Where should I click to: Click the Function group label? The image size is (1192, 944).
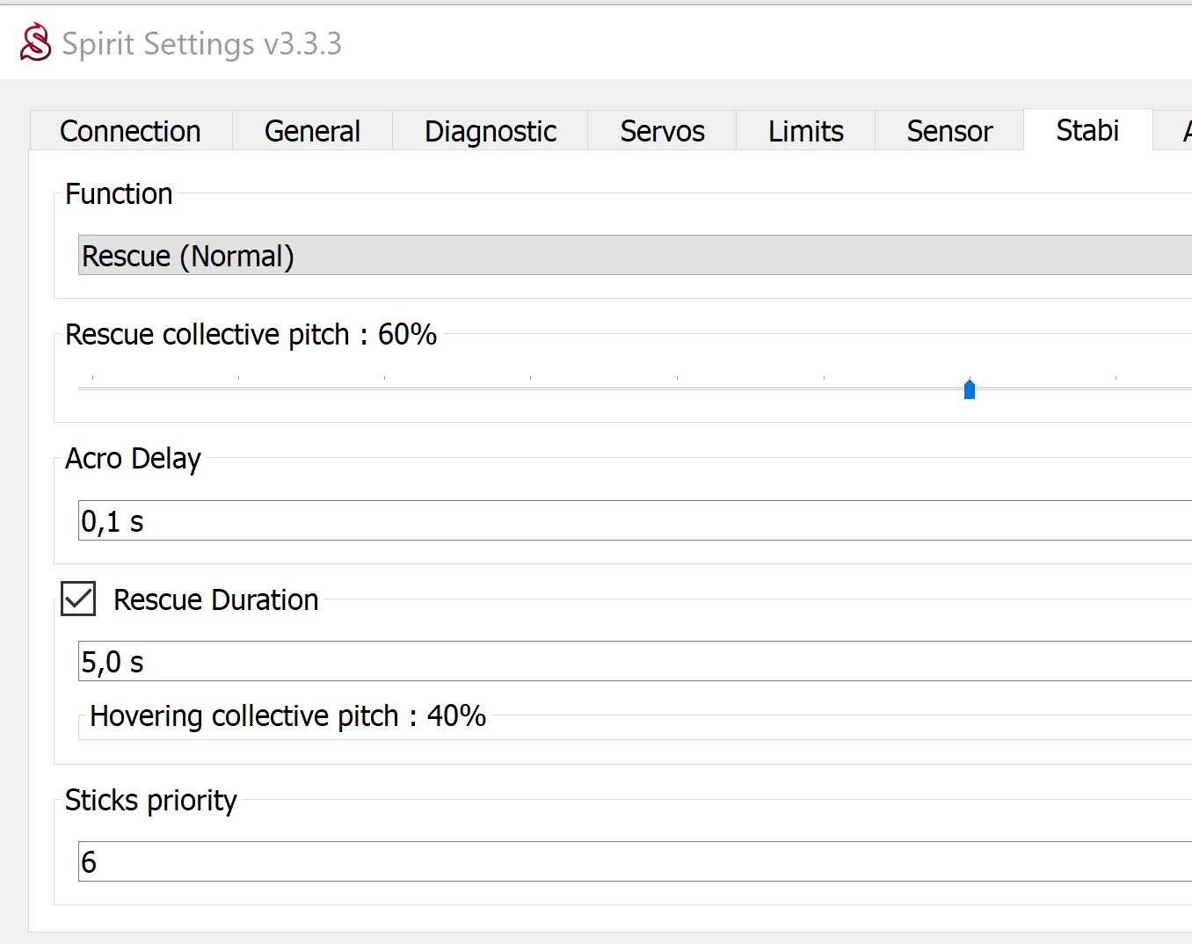(119, 194)
